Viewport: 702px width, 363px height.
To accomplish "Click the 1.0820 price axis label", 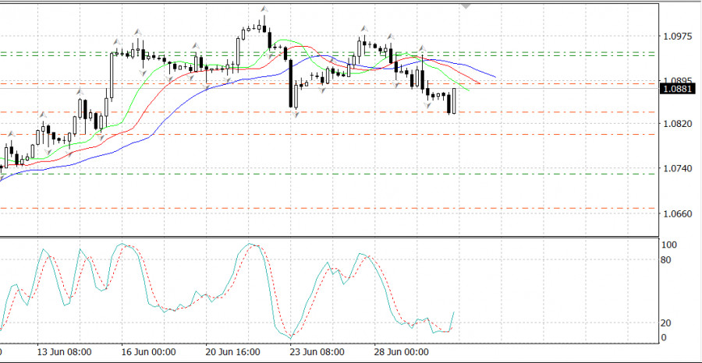I will coord(676,125).
